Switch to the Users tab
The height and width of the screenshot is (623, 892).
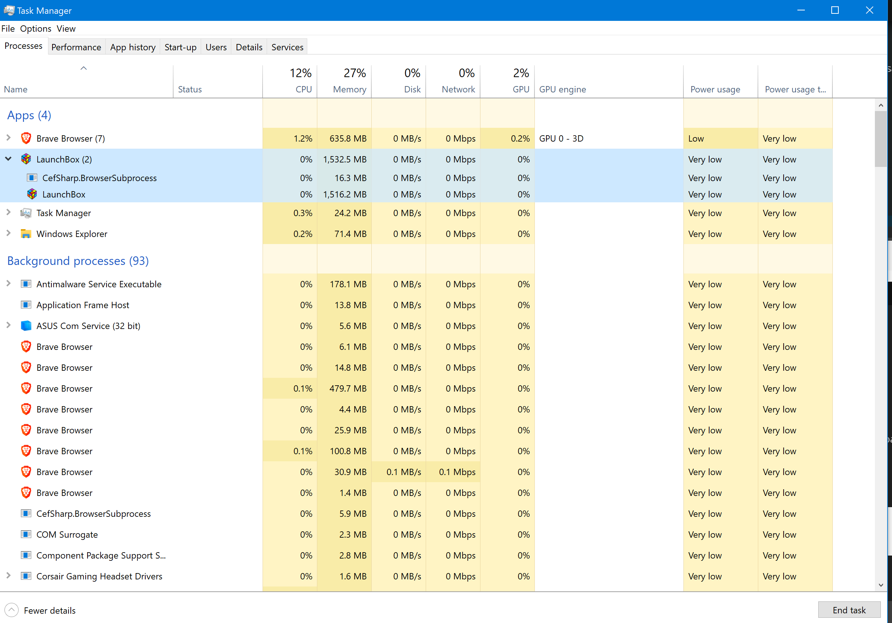(x=216, y=47)
